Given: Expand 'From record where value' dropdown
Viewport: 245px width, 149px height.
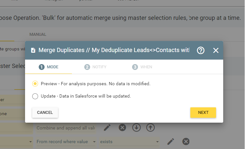Looking at the screenshot, I should pyautogui.click(x=94, y=142).
